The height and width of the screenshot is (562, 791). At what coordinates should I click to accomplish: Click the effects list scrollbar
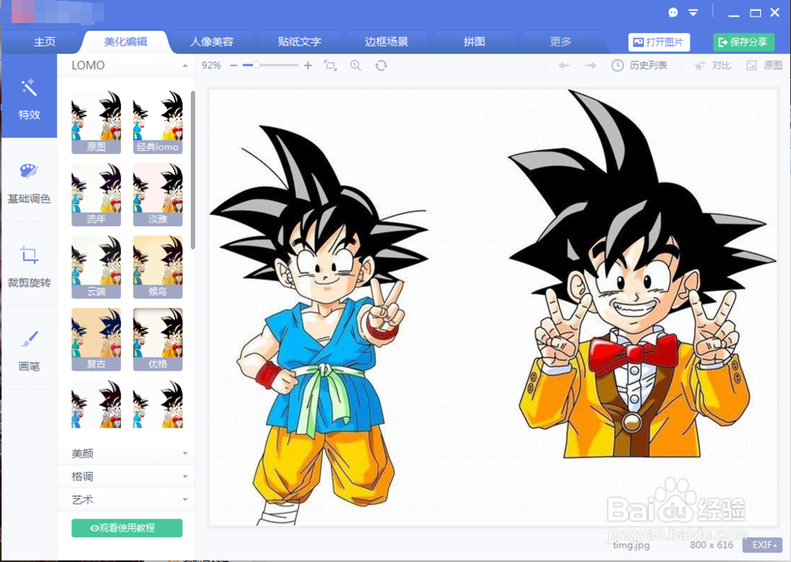coord(193,169)
